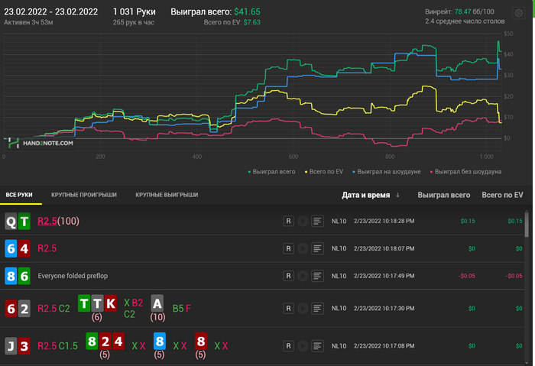Show hand history text for 86 hand
Viewport: 535px width, 366px height.
(317, 276)
